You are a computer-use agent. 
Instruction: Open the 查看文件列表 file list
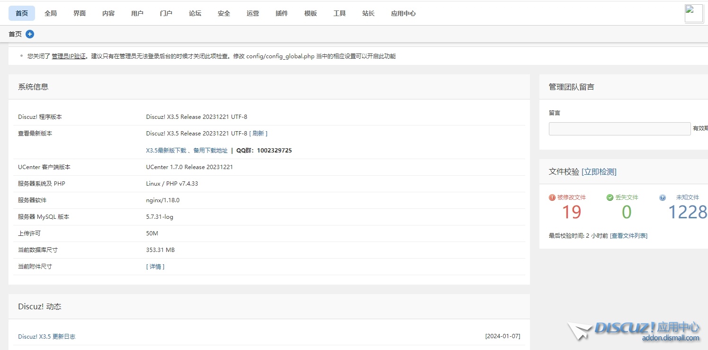click(629, 235)
